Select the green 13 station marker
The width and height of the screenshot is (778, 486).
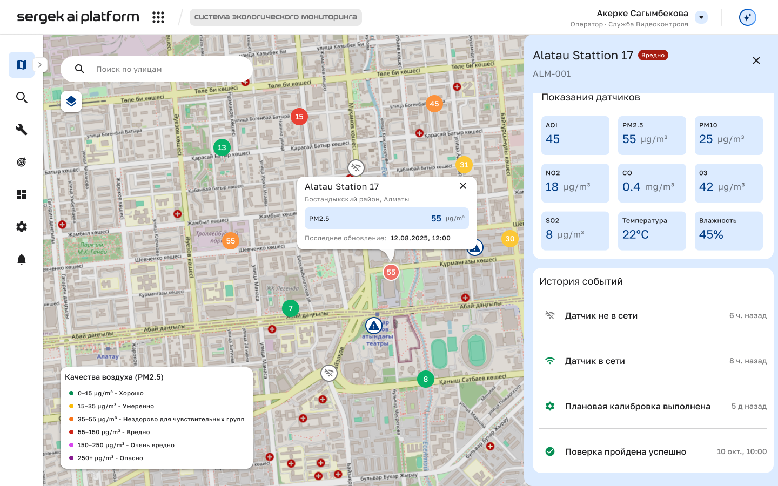pos(222,147)
